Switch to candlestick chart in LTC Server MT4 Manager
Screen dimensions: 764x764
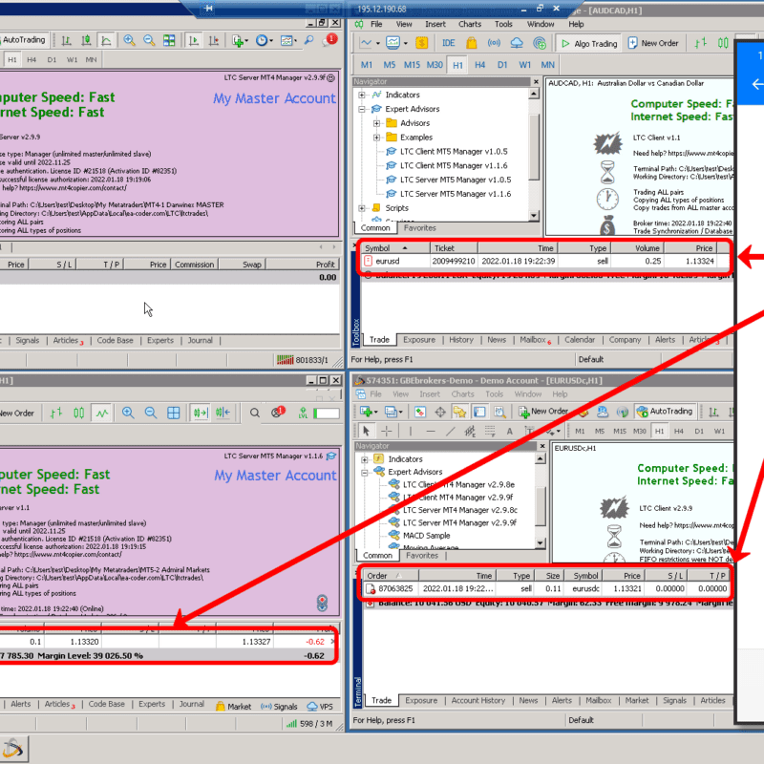(86, 40)
